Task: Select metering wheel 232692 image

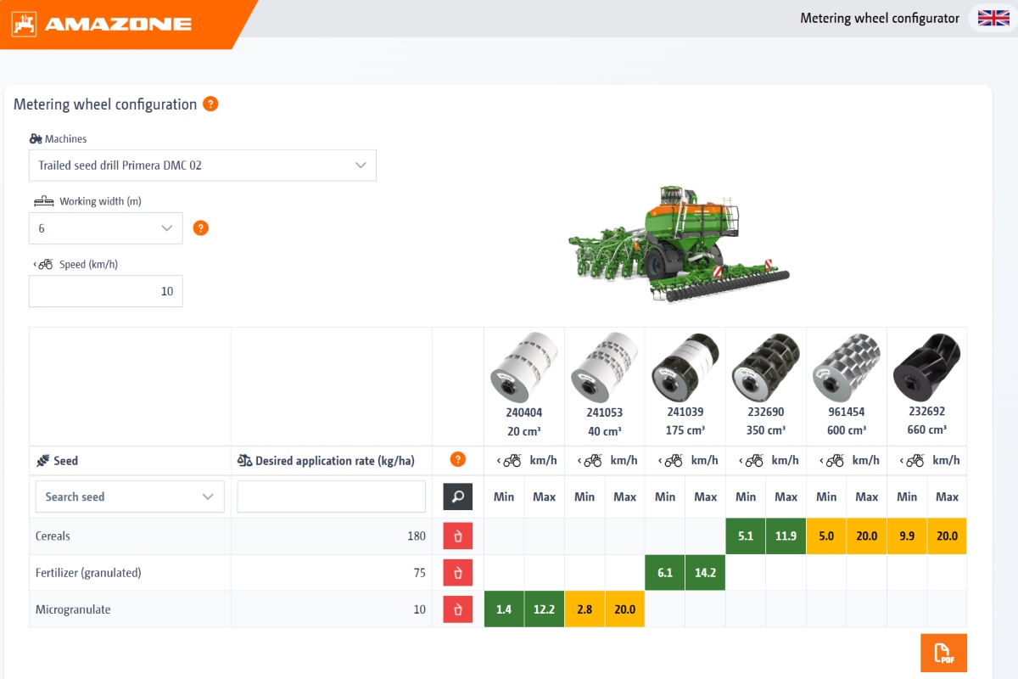Action: (x=926, y=368)
